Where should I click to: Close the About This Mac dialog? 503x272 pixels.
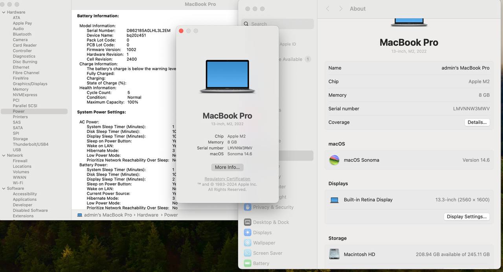181,31
